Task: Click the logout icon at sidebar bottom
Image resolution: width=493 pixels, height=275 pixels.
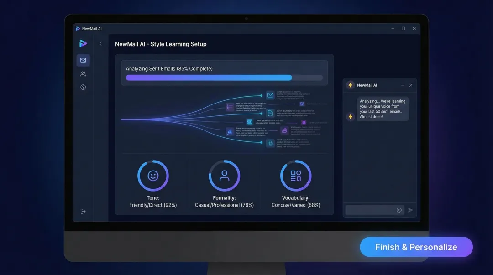Action: coord(83,211)
